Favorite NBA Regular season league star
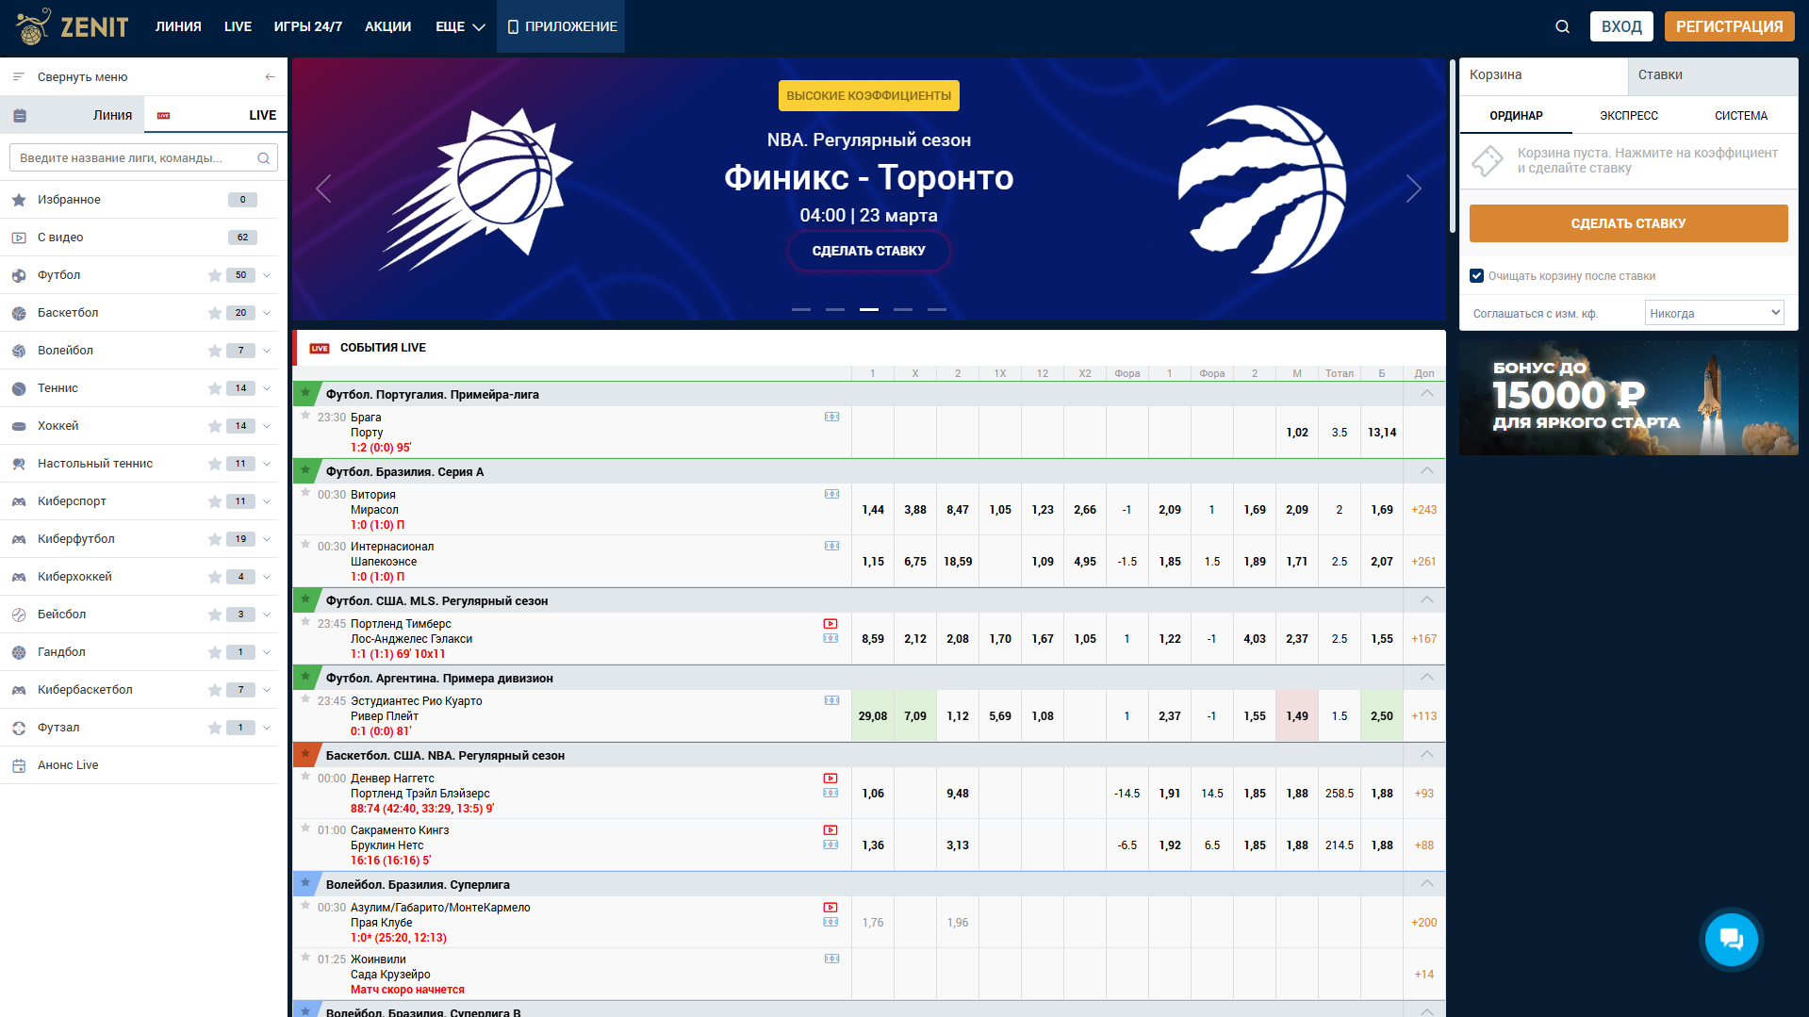This screenshot has height=1017, width=1809. (305, 754)
